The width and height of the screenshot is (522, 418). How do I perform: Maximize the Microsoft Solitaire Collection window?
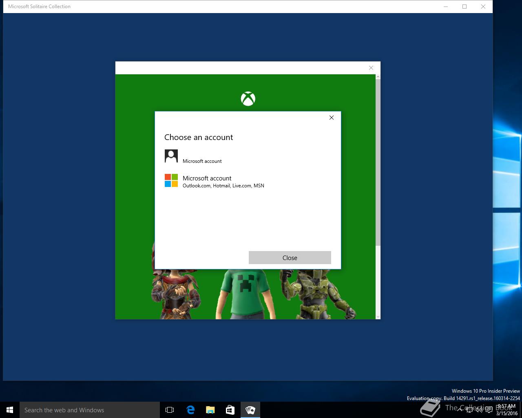pyautogui.click(x=464, y=7)
